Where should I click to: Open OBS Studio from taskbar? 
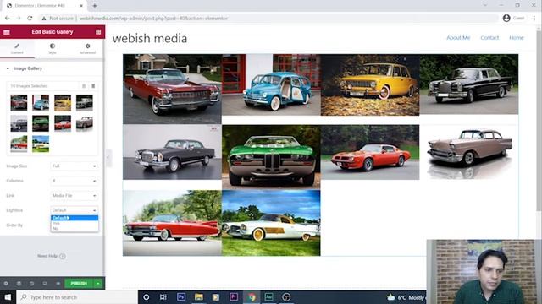click(x=286, y=297)
